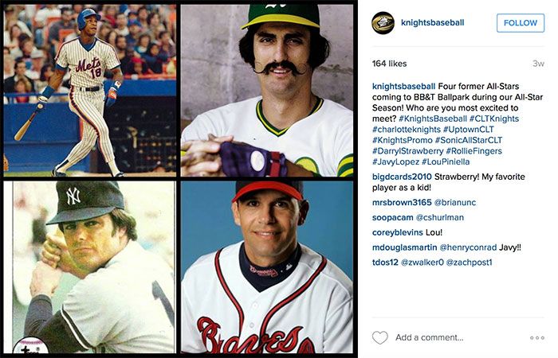
Task: Click the knightsbaseball profile avatar
Action: [383, 23]
